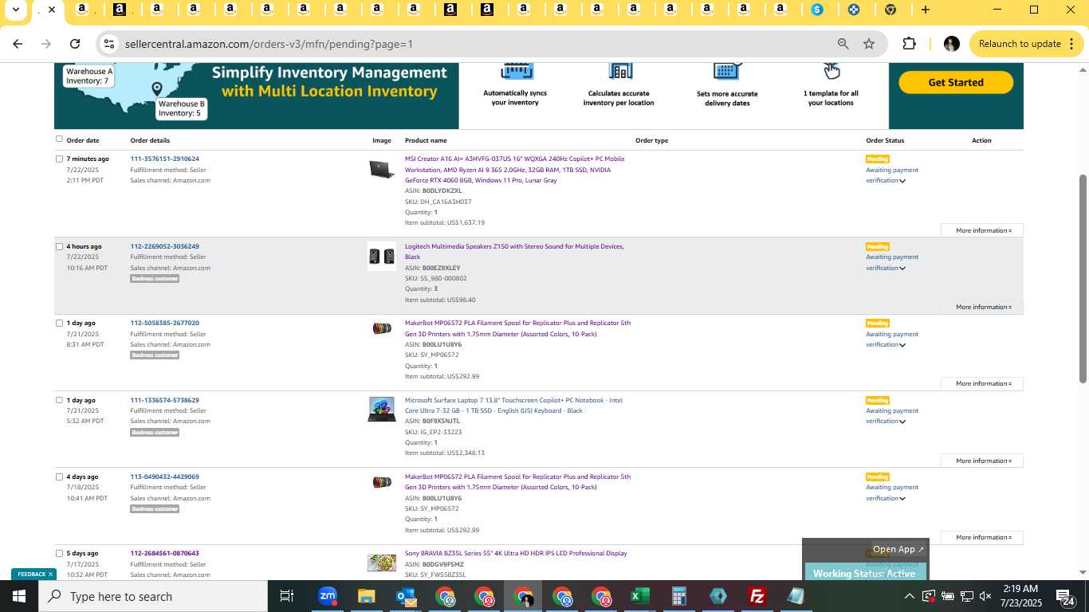Open Task View on the taskbar

click(x=287, y=596)
